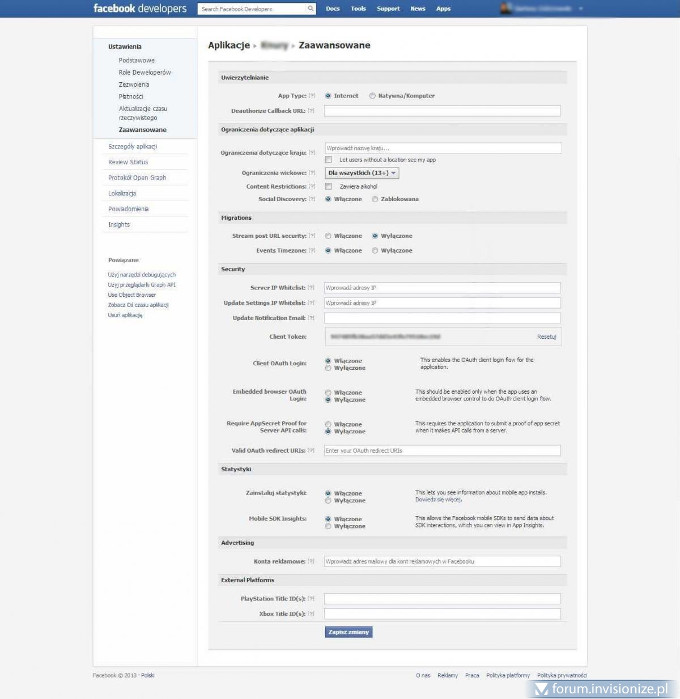Click the facebook developers logo
Image resolution: width=680 pixels, height=699 pixels.
click(x=139, y=8)
